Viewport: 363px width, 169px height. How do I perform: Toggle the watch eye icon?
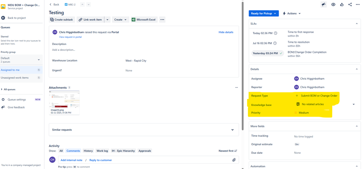pos(333,4)
